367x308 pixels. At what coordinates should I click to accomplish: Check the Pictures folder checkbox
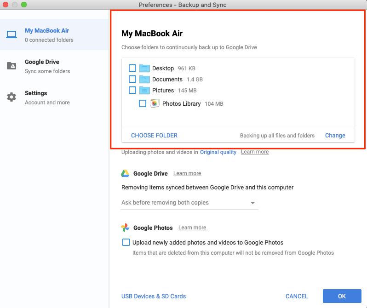(x=132, y=90)
